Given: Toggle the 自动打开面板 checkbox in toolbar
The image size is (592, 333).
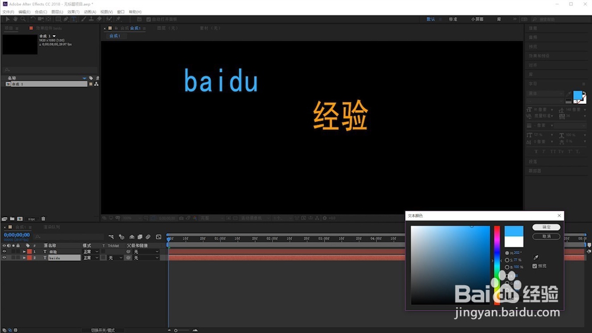Looking at the screenshot, I should click(149, 20).
